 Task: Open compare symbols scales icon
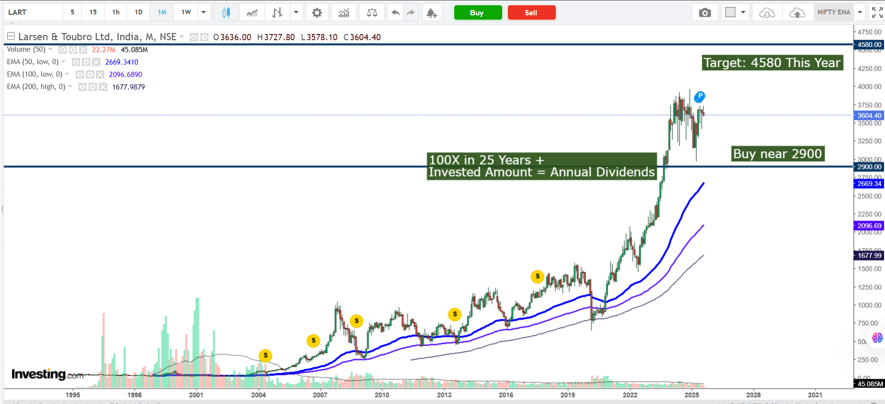click(x=372, y=12)
